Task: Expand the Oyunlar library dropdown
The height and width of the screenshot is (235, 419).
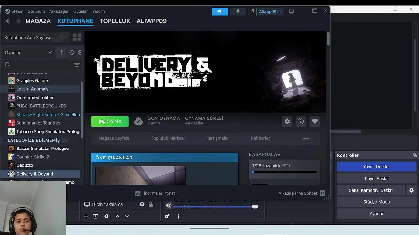Action: 28,52
